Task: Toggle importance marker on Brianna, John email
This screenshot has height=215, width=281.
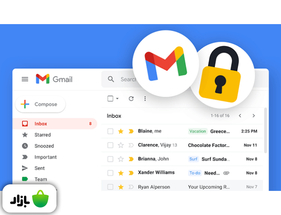Action: pos(131,159)
